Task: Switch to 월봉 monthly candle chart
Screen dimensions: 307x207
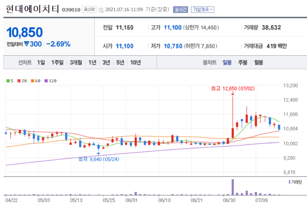Action: [x=258, y=63]
